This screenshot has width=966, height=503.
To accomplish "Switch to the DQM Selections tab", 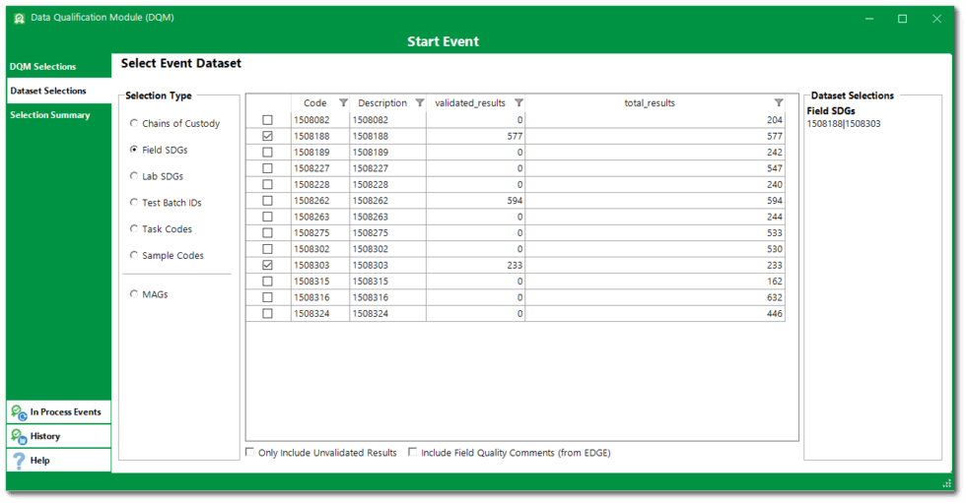I will (x=43, y=67).
